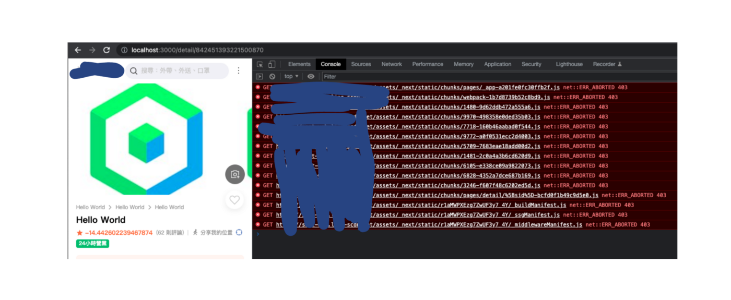Clear the console with the clear icon
This screenshot has width=731, height=300.
(x=272, y=77)
